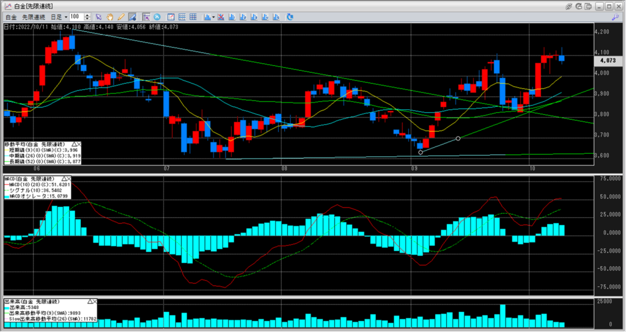Increase the bar count with up stepper

[87, 15]
